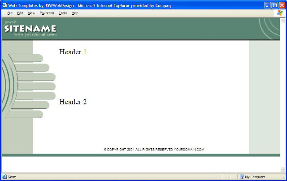Click the SITENAME logo in page banner
The image size is (287, 181).
(x=30, y=28)
